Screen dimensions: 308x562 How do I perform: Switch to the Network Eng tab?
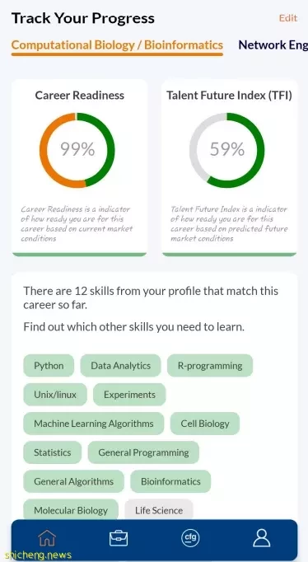(273, 45)
